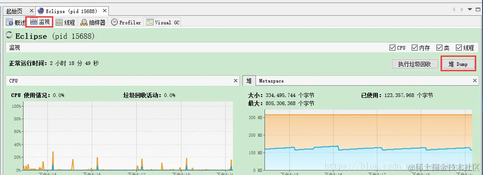Toggle the CPU checkbox
This screenshot has height=175, width=483.
coord(392,48)
